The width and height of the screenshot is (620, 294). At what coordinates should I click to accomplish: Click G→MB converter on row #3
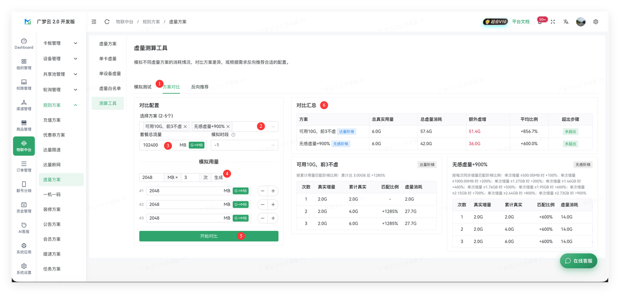coord(240,218)
